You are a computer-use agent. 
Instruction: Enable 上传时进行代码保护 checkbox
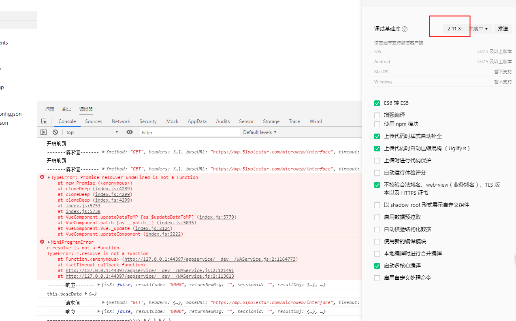click(x=377, y=161)
